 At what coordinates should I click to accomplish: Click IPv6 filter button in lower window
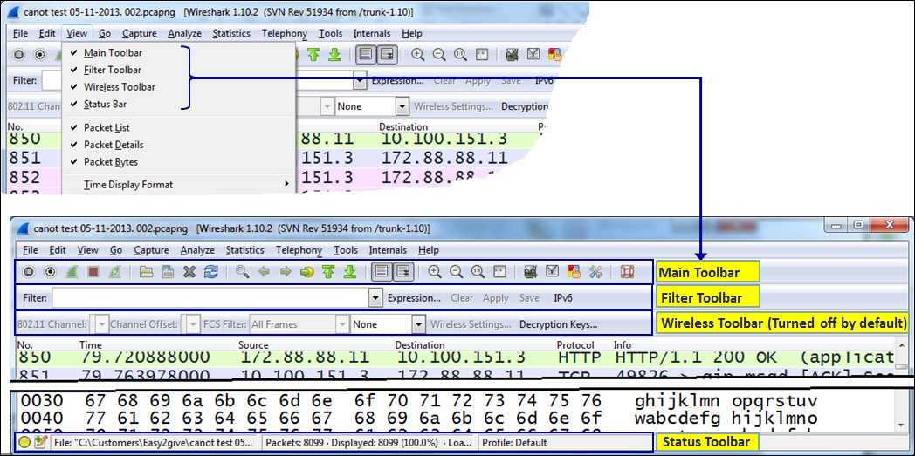[x=563, y=298]
